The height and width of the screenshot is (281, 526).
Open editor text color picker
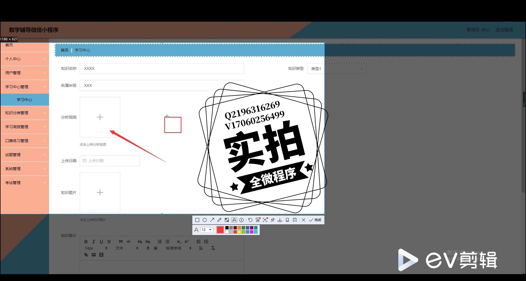[x=148, y=248]
